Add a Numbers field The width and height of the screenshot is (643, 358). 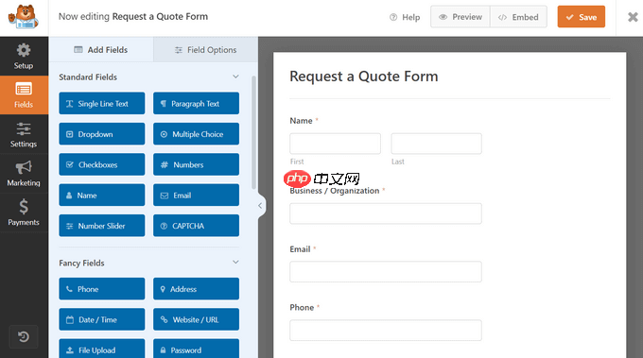click(196, 164)
